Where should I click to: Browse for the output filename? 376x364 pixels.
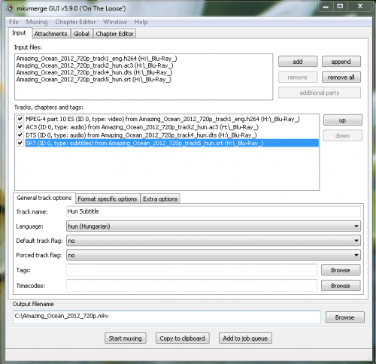tap(345, 317)
